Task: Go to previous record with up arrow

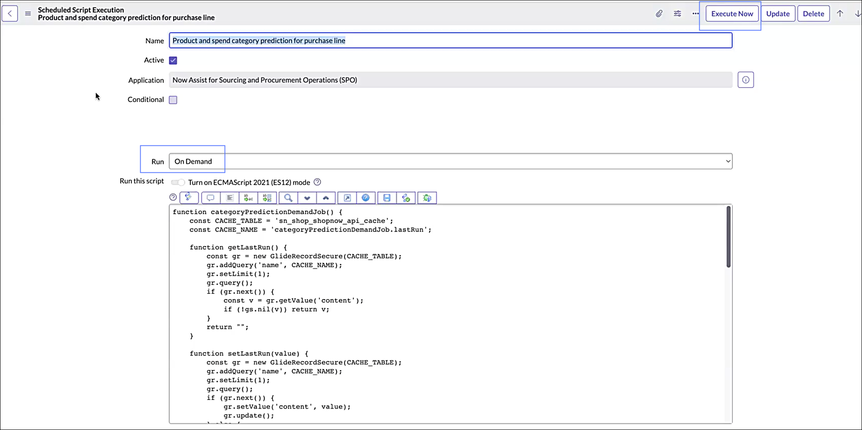Action: tap(840, 14)
